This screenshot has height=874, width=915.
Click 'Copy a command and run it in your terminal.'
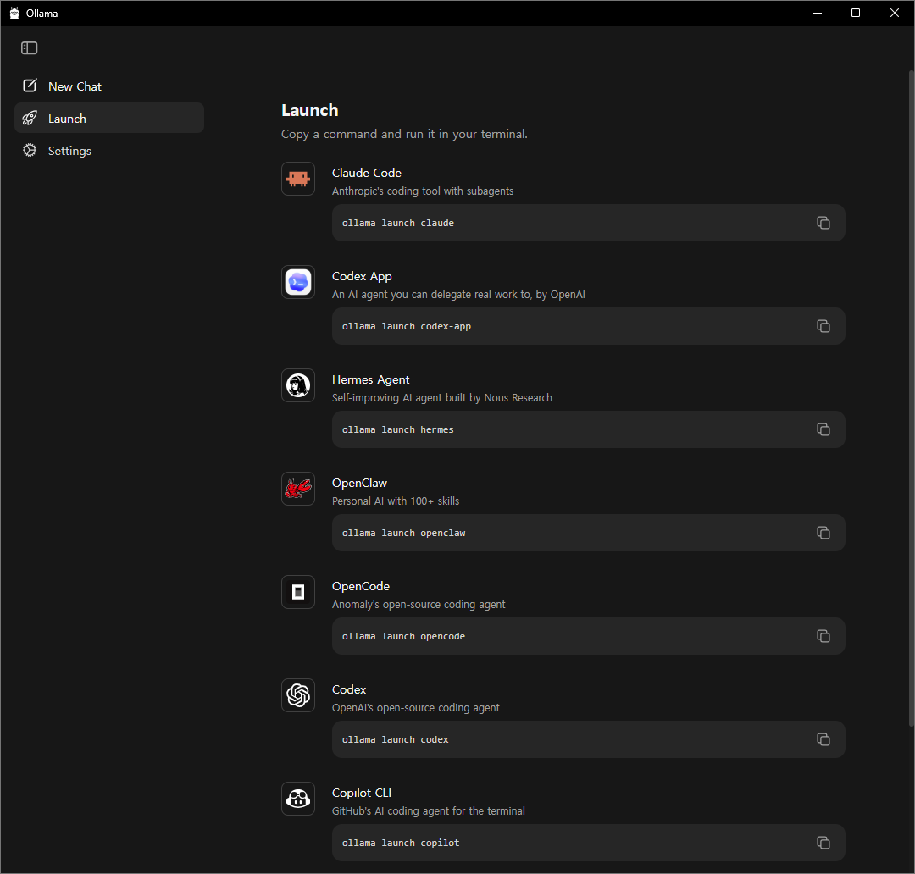pyautogui.click(x=404, y=134)
